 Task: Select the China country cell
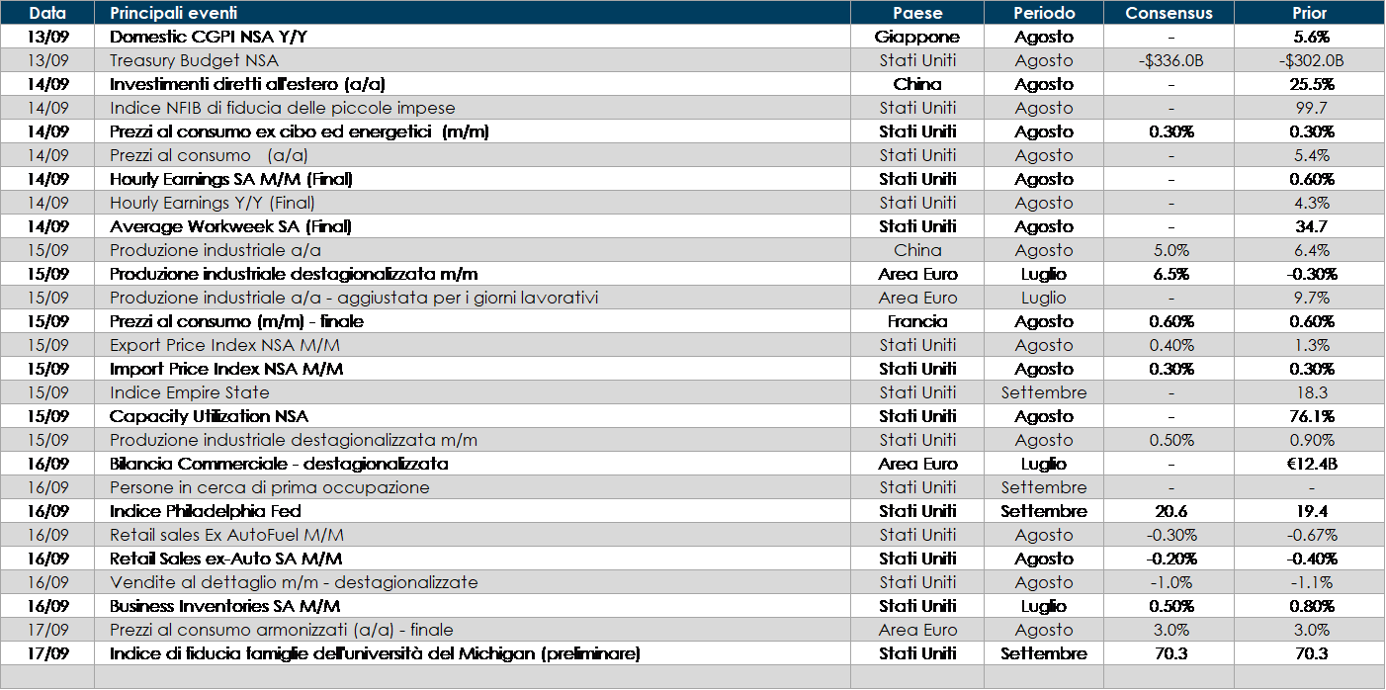tap(917, 250)
